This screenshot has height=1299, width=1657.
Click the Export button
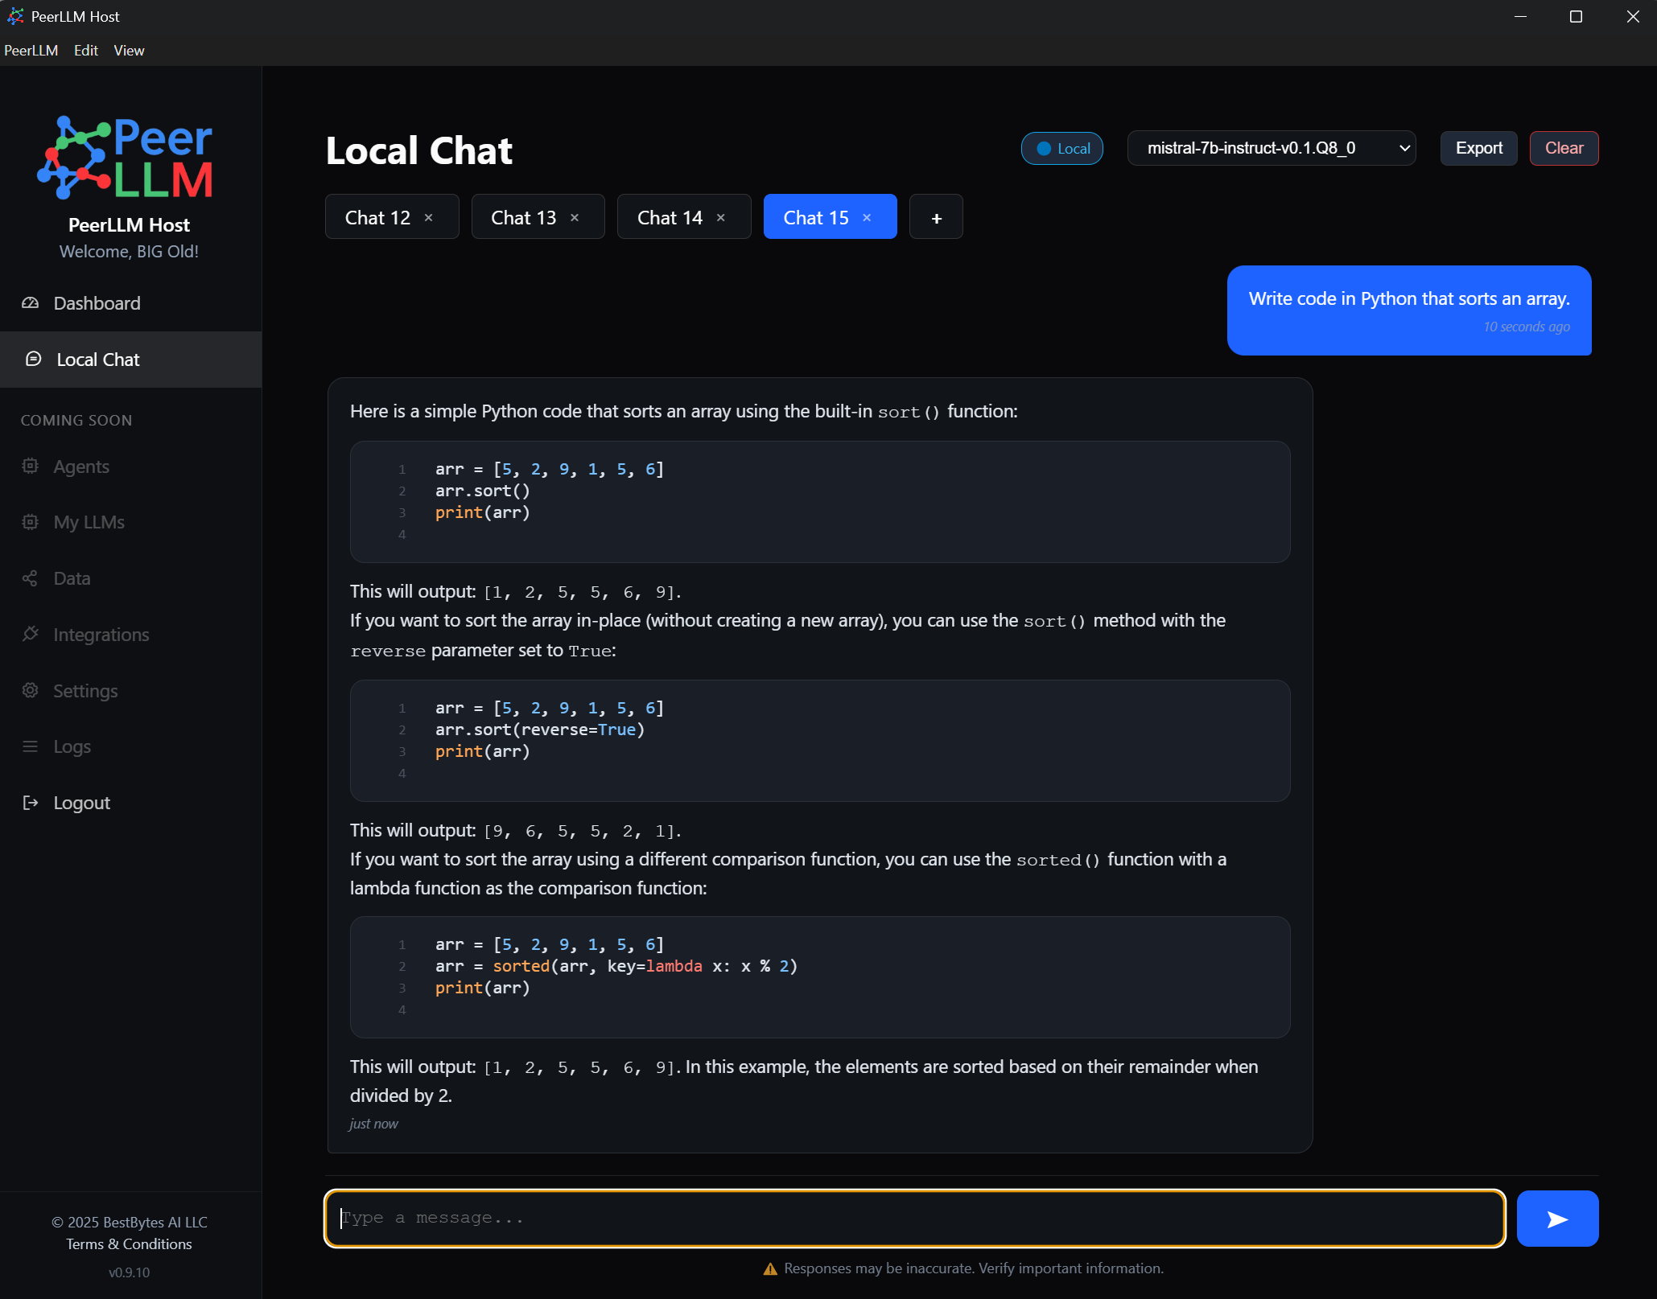coord(1478,149)
